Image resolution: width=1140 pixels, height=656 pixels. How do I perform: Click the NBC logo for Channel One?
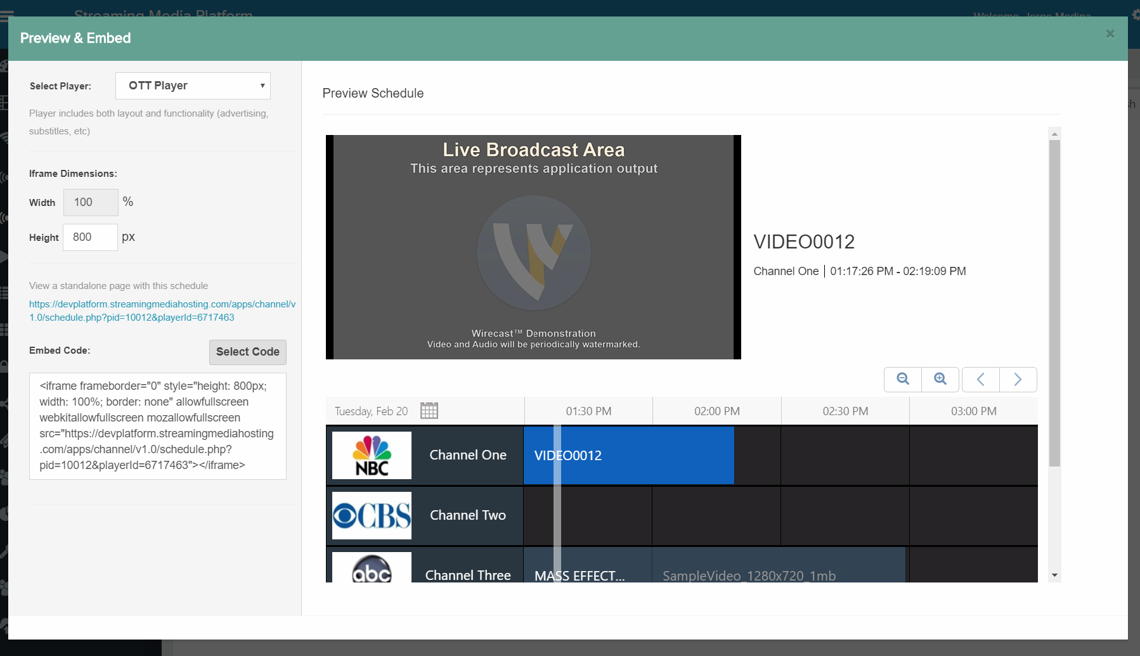coord(371,455)
